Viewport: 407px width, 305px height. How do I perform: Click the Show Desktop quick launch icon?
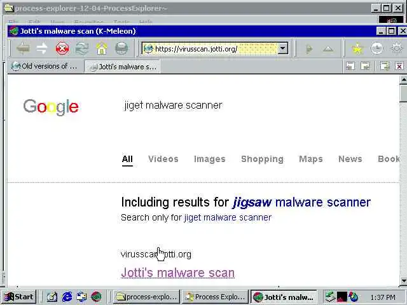click(52, 297)
